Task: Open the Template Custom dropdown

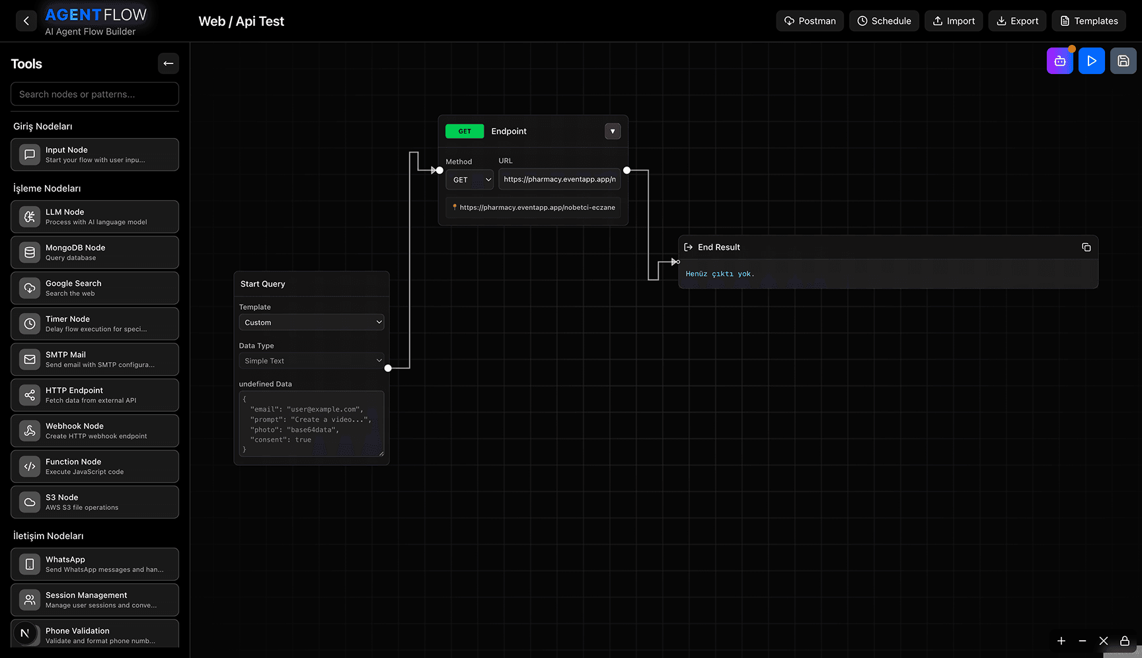Action: [311, 322]
